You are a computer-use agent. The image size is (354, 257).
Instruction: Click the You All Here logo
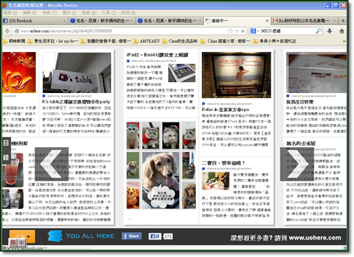click(81, 236)
